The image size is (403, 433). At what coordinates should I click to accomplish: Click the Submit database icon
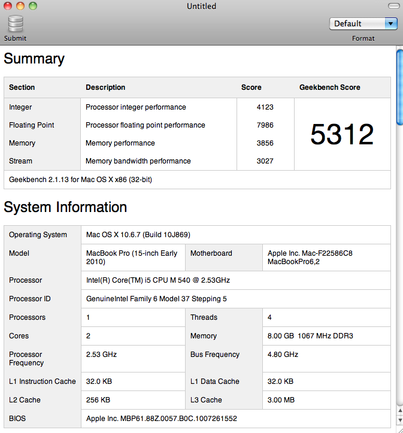click(16, 24)
